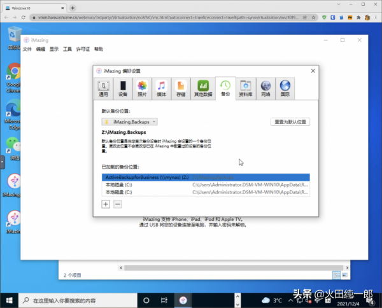Viewport: 382px width, 308px height.
Task: Click the taskbar toolbar scroll-up arrow
Action: pyautogui.click(x=237, y=297)
